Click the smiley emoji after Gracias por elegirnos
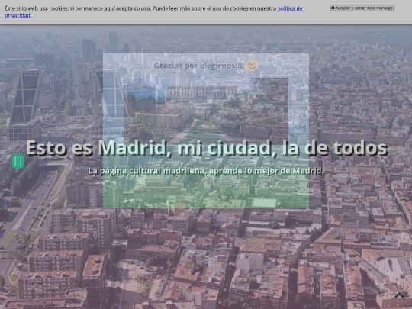This screenshot has height=309, width=412. [x=252, y=66]
